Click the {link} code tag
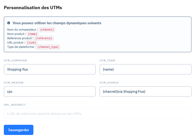The width and height of the screenshot is (193, 137). [32, 43]
